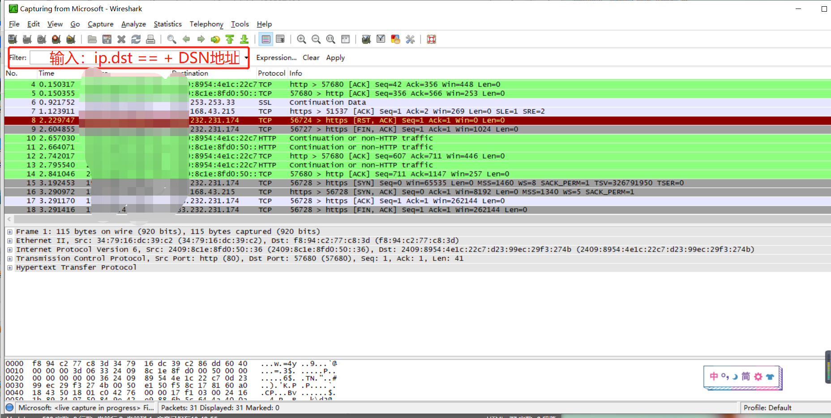Edit capture filters from the toolbar
Screen dimensions: 831x418
click(366, 39)
